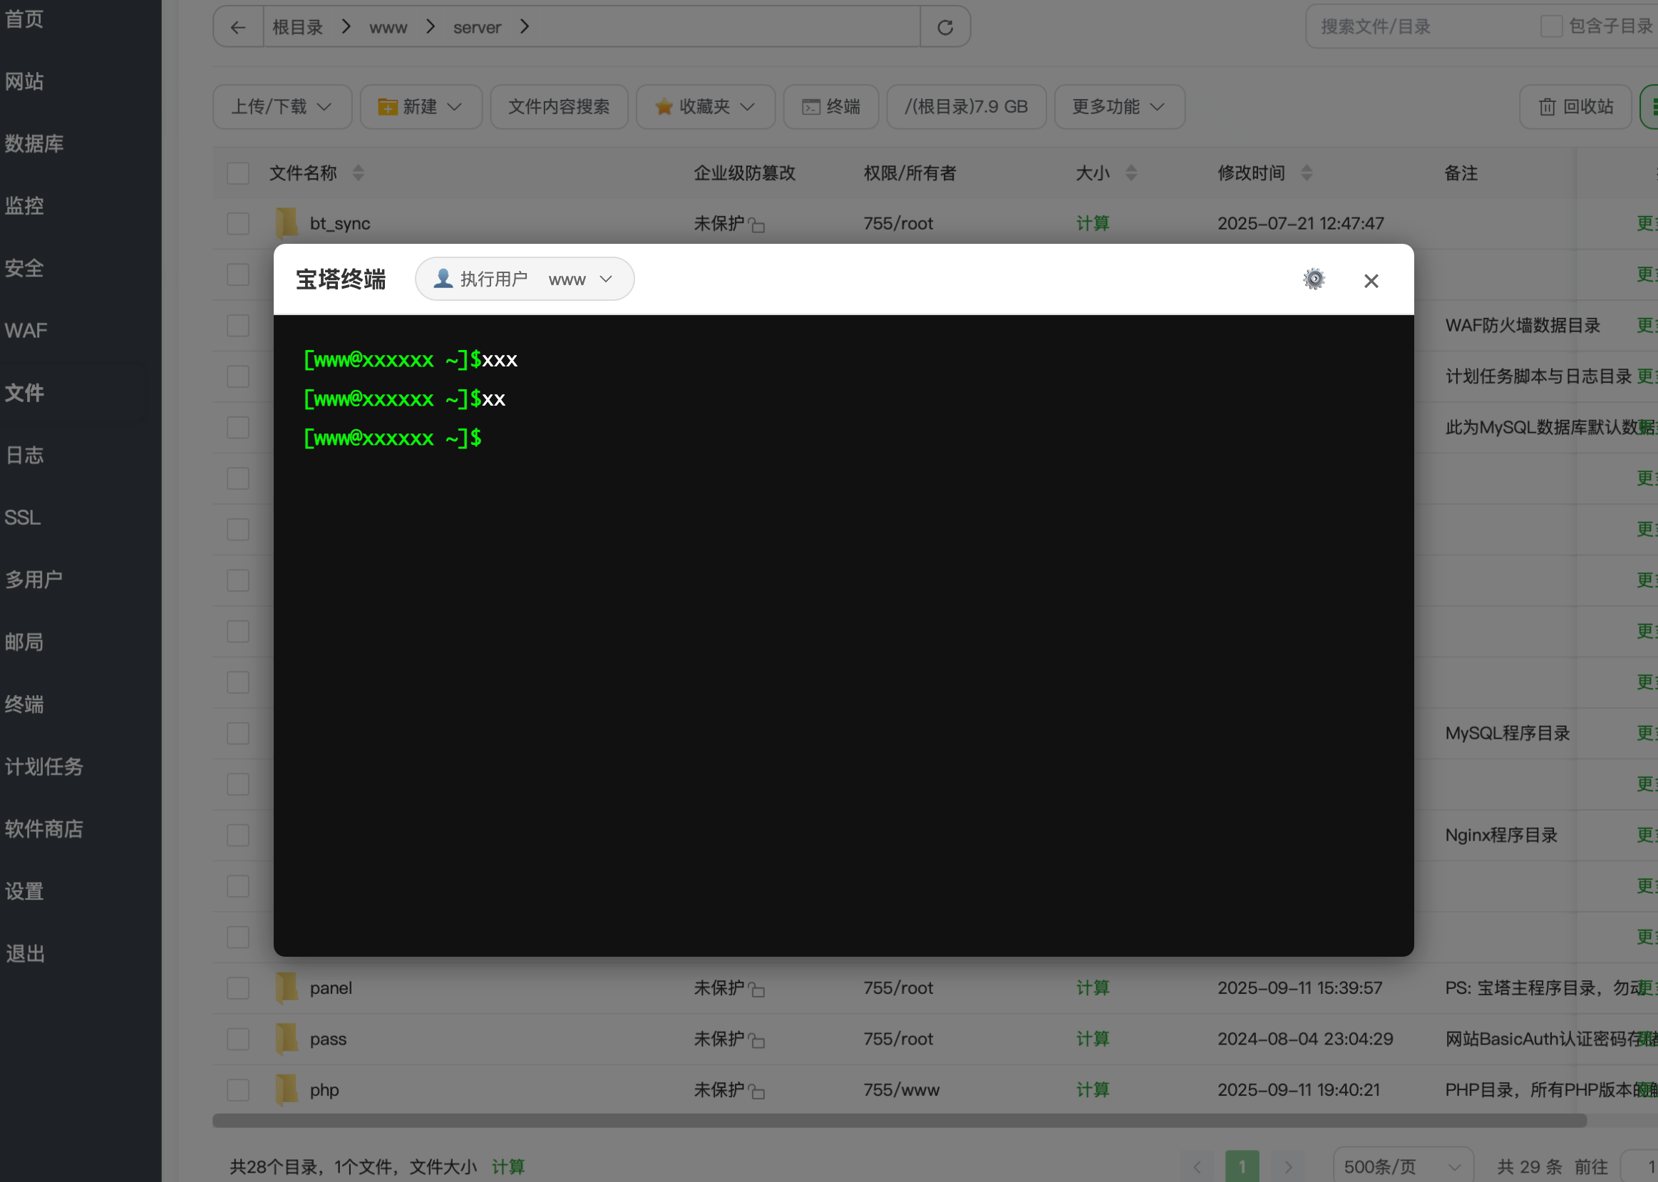Image resolution: width=1658 pixels, height=1182 pixels.
Task: Click 计算 size link for bt_sync
Action: click(1093, 223)
